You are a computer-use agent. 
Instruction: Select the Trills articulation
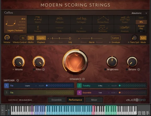coord(59,29)
